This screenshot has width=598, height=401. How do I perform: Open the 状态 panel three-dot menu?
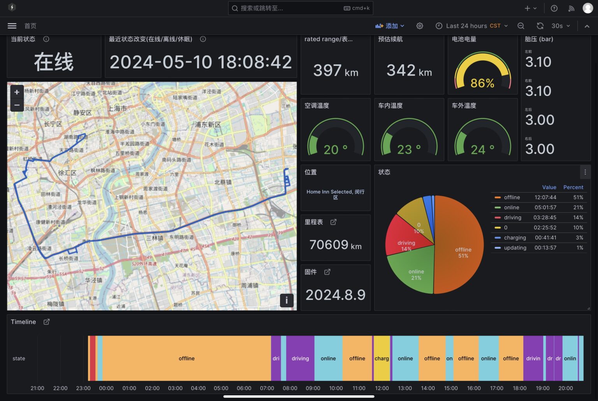click(x=585, y=172)
